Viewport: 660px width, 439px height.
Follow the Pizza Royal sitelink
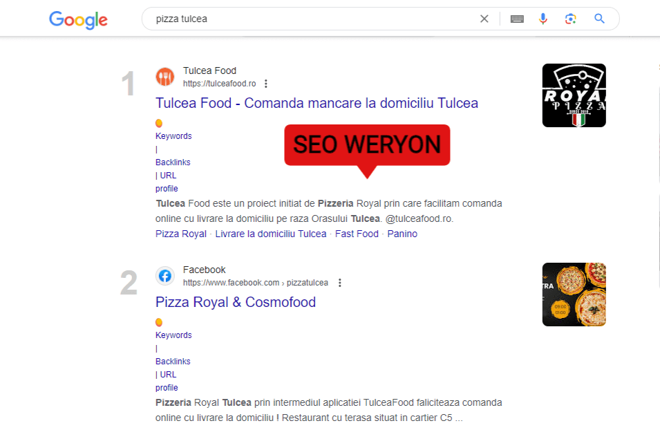180,234
